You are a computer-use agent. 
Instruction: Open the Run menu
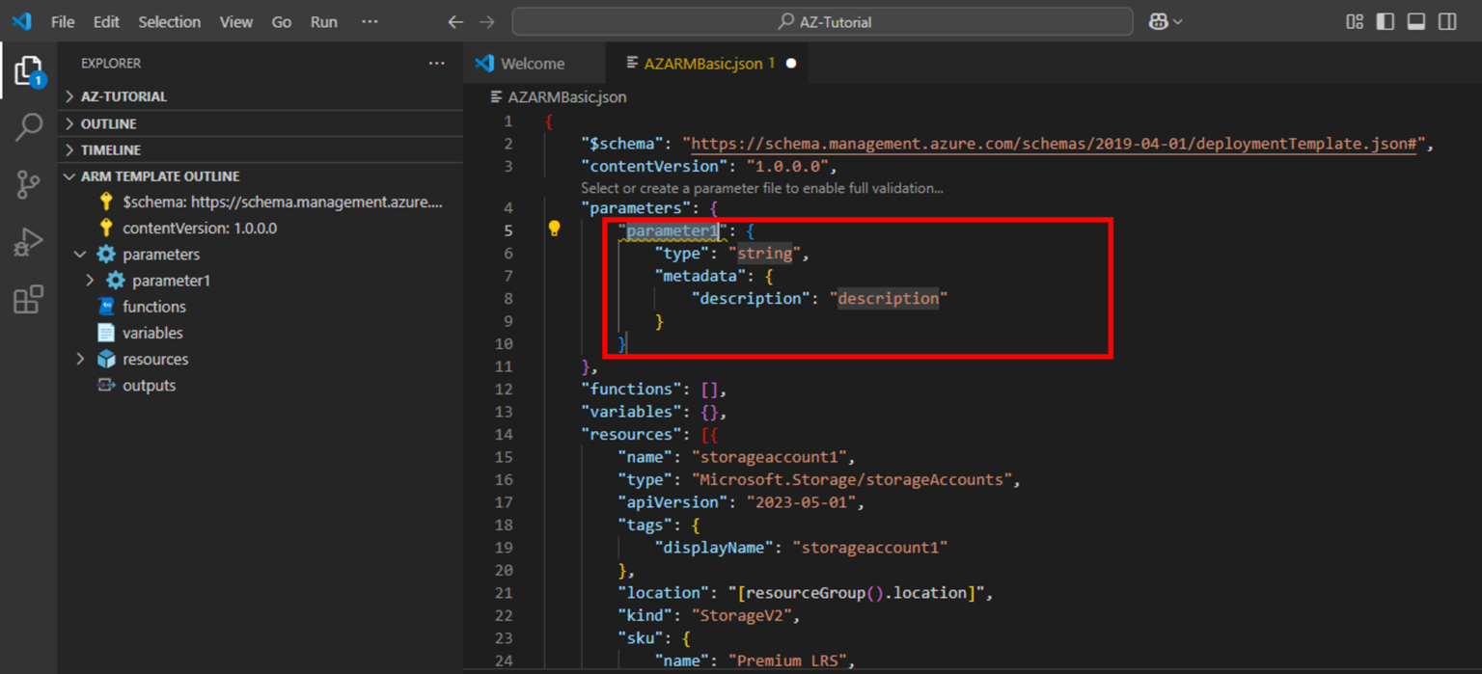click(324, 21)
